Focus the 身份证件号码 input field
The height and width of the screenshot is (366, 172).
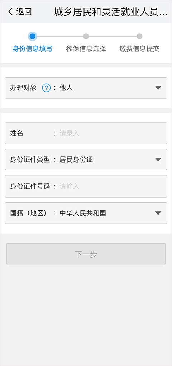click(x=86, y=187)
